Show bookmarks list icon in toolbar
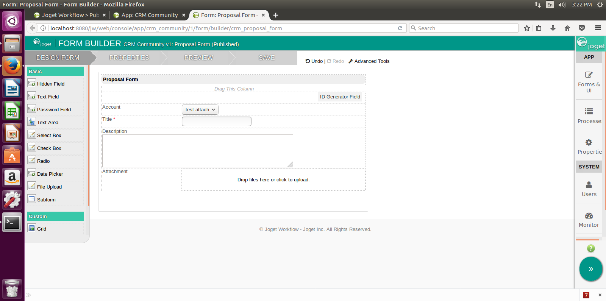 click(x=539, y=28)
